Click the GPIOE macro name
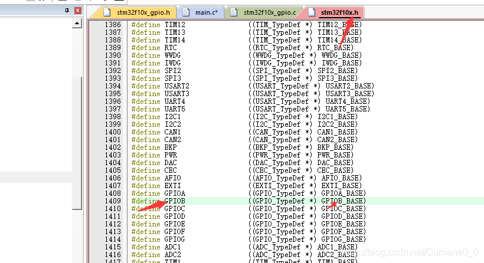This screenshot has width=484, height=263. coord(175,224)
